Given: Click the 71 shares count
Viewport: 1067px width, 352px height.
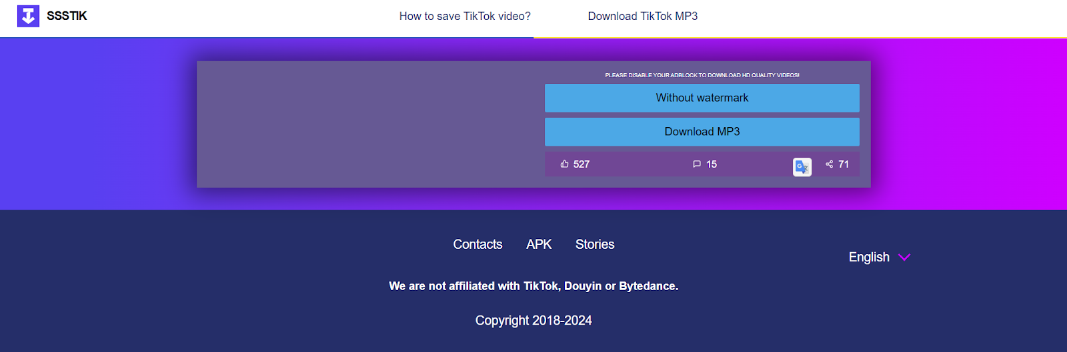Looking at the screenshot, I should click(x=844, y=164).
